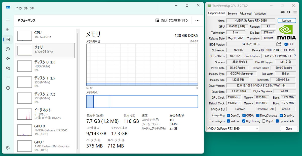Viewport: 302px width, 156px height.
Task: Select GPU 0 NVIDIA GeForce RTX 3060 item
Action: (x=45, y=130)
